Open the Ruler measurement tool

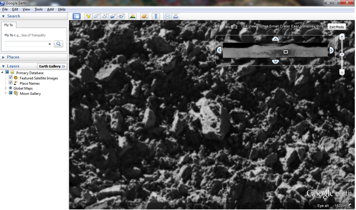(x=156, y=16)
